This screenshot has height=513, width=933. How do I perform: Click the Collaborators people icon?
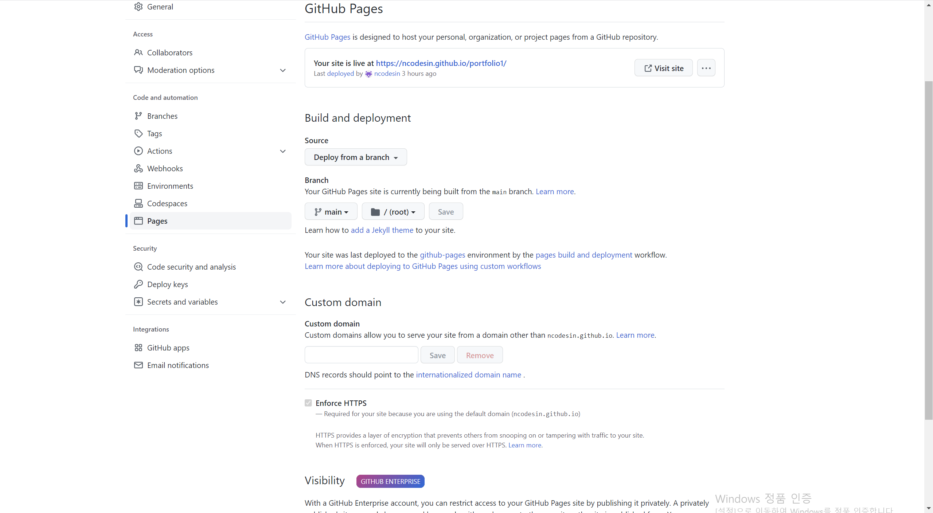pos(138,52)
